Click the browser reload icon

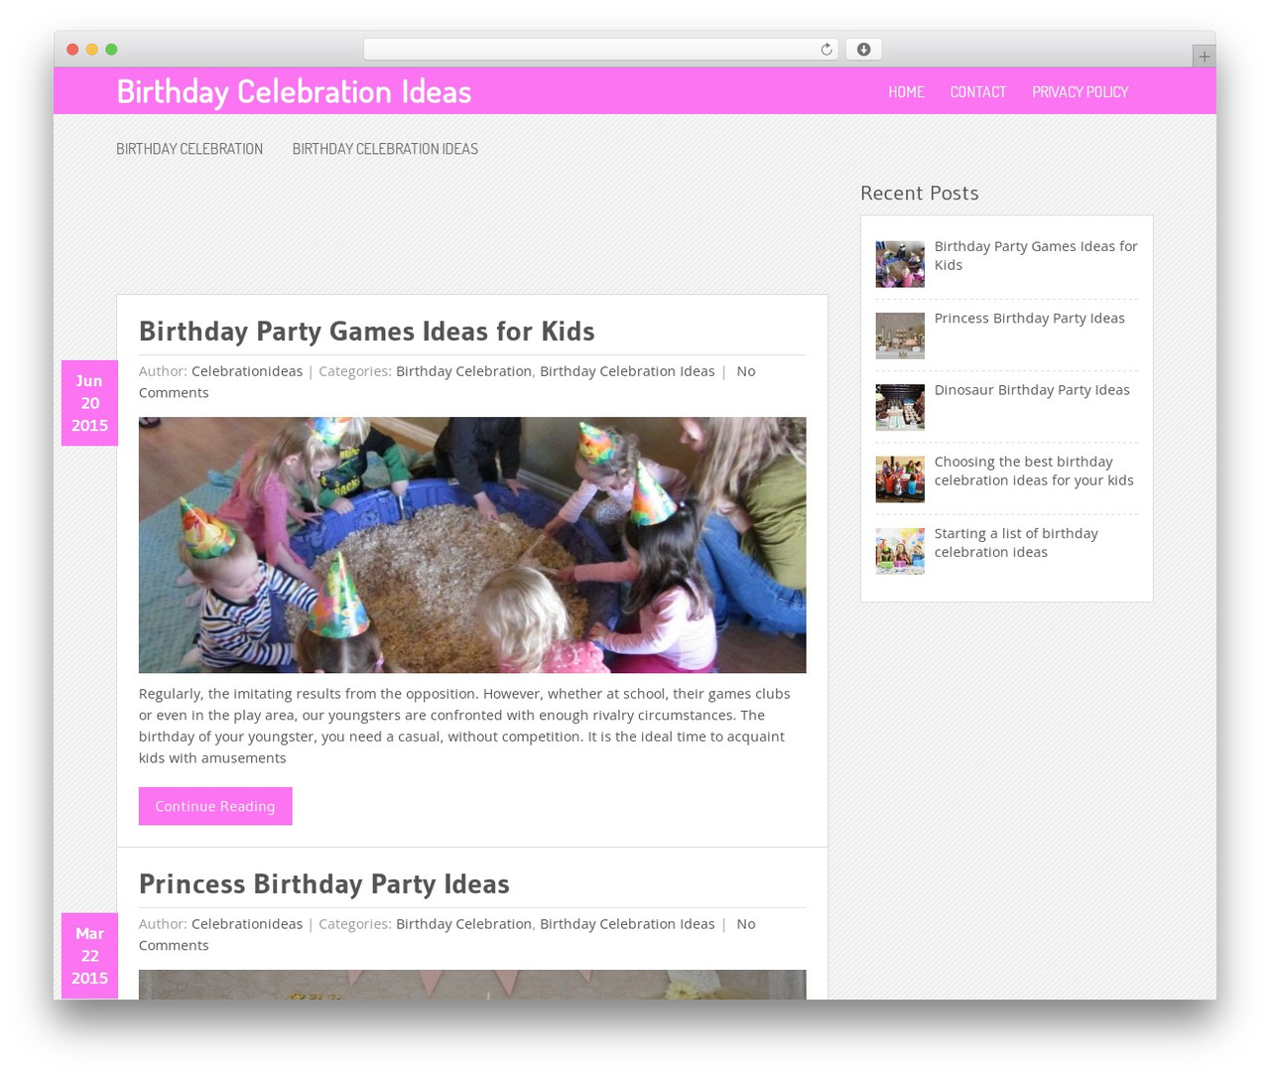point(825,50)
